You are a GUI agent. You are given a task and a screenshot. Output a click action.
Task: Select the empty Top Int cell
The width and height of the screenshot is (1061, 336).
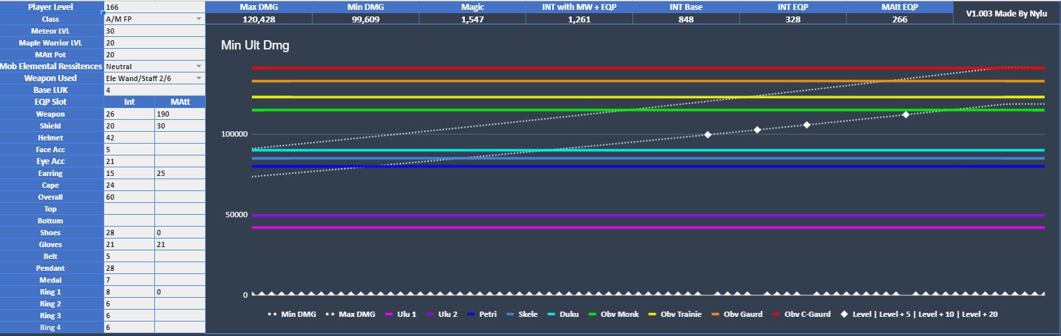click(129, 209)
